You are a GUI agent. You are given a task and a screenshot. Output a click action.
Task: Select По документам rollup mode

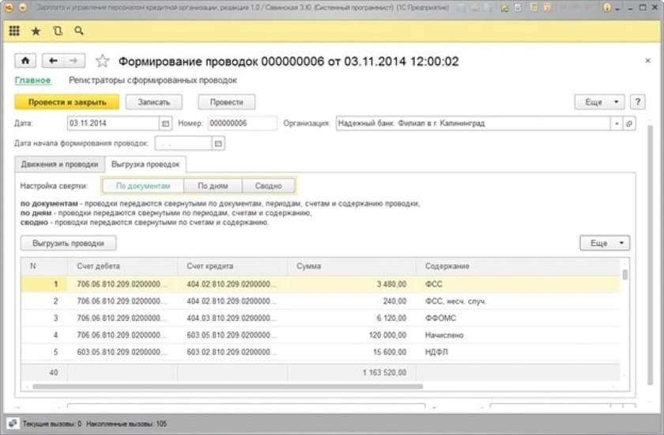(x=143, y=186)
